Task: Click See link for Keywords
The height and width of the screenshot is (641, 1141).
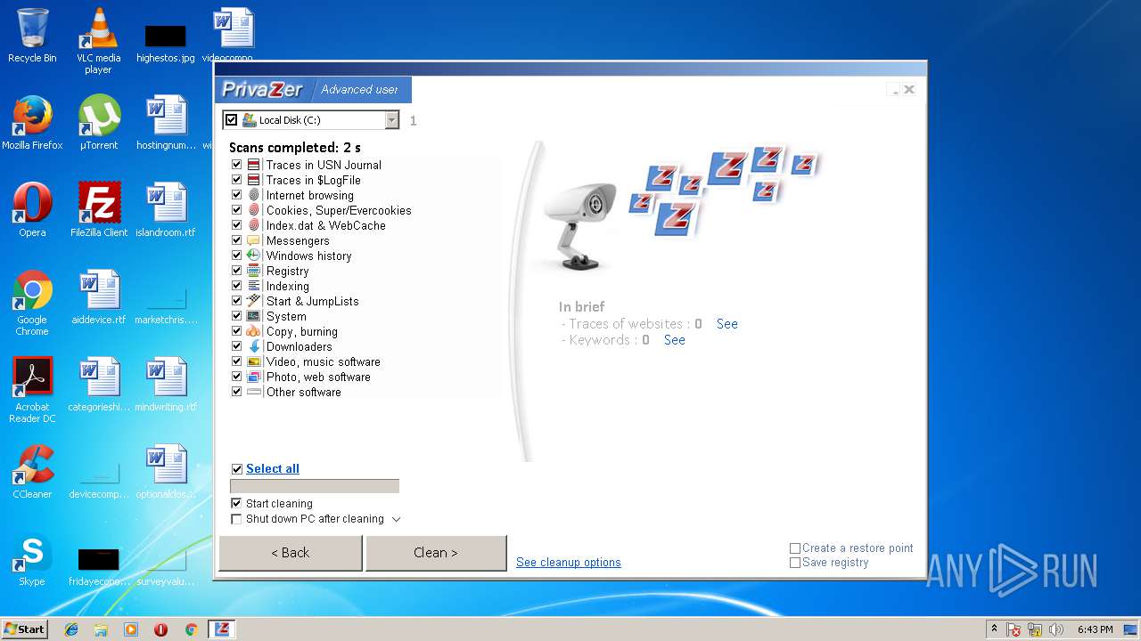Action: (x=675, y=340)
